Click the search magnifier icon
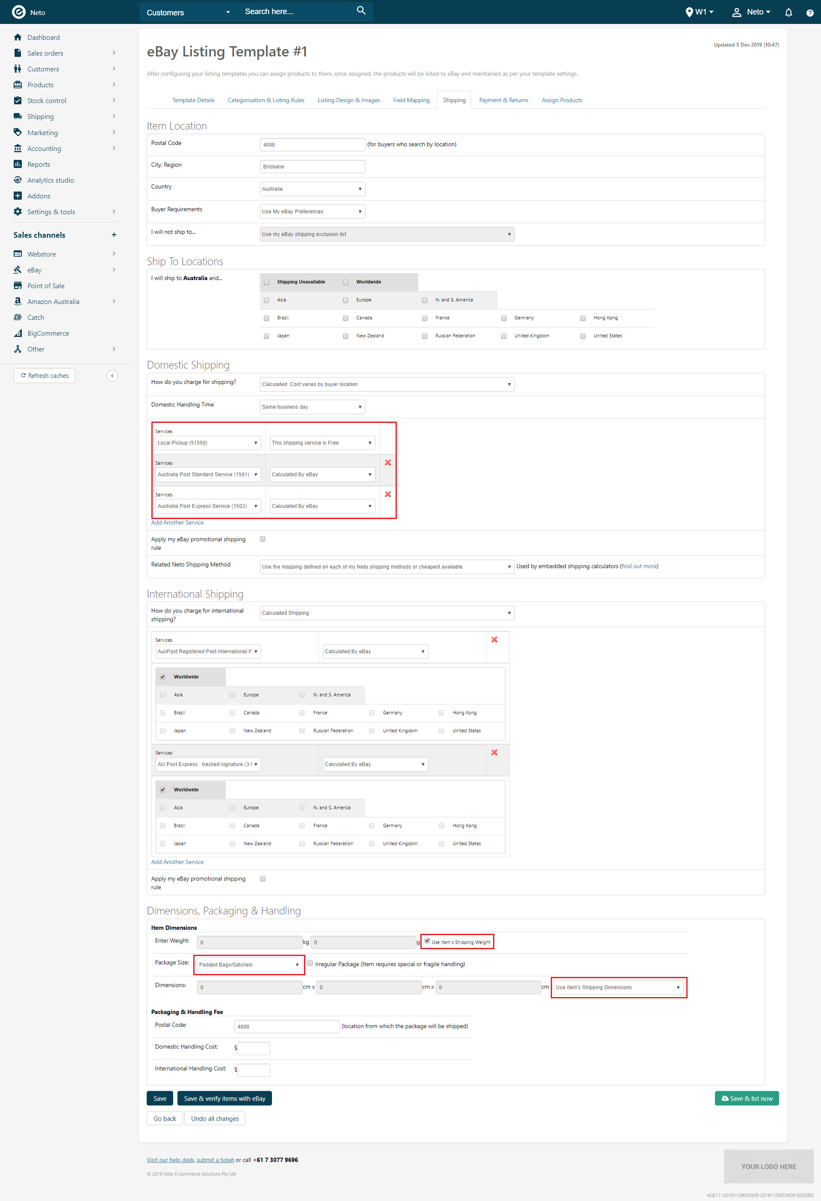This screenshot has width=821, height=1201. (361, 11)
